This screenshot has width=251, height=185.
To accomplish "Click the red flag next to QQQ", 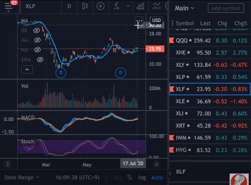I will pyautogui.click(x=172, y=41).
